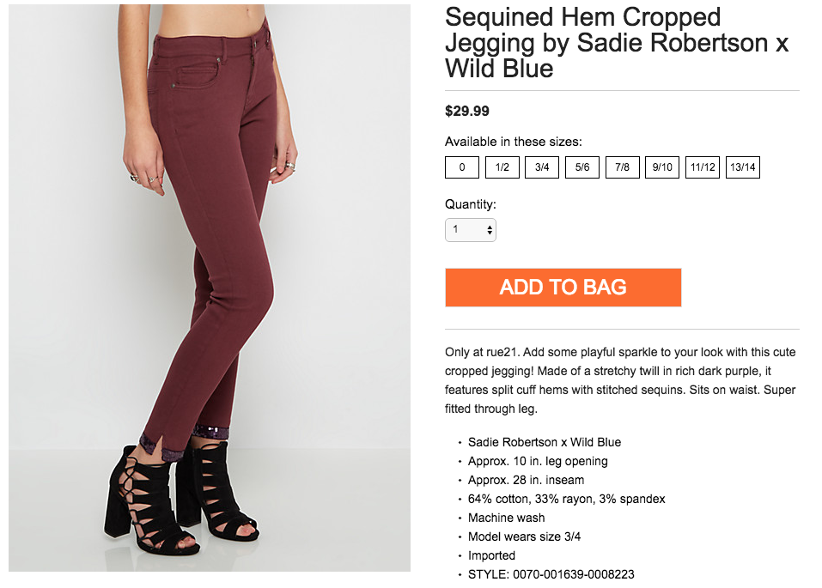The image size is (822, 588).
Task: Click the Quantity label
Action: pyautogui.click(x=471, y=204)
